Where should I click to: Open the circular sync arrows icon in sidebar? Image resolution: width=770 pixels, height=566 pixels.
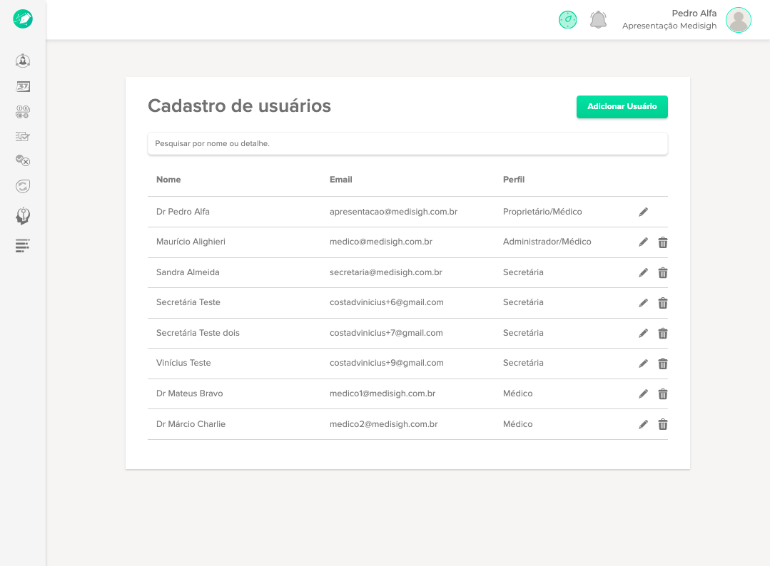(x=23, y=186)
